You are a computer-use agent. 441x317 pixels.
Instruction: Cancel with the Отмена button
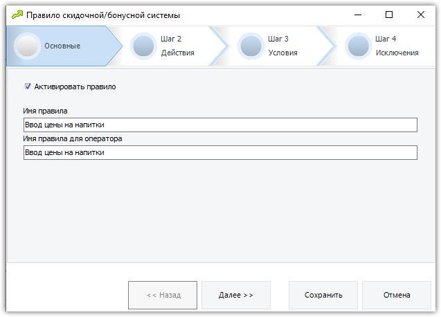pos(397,295)
